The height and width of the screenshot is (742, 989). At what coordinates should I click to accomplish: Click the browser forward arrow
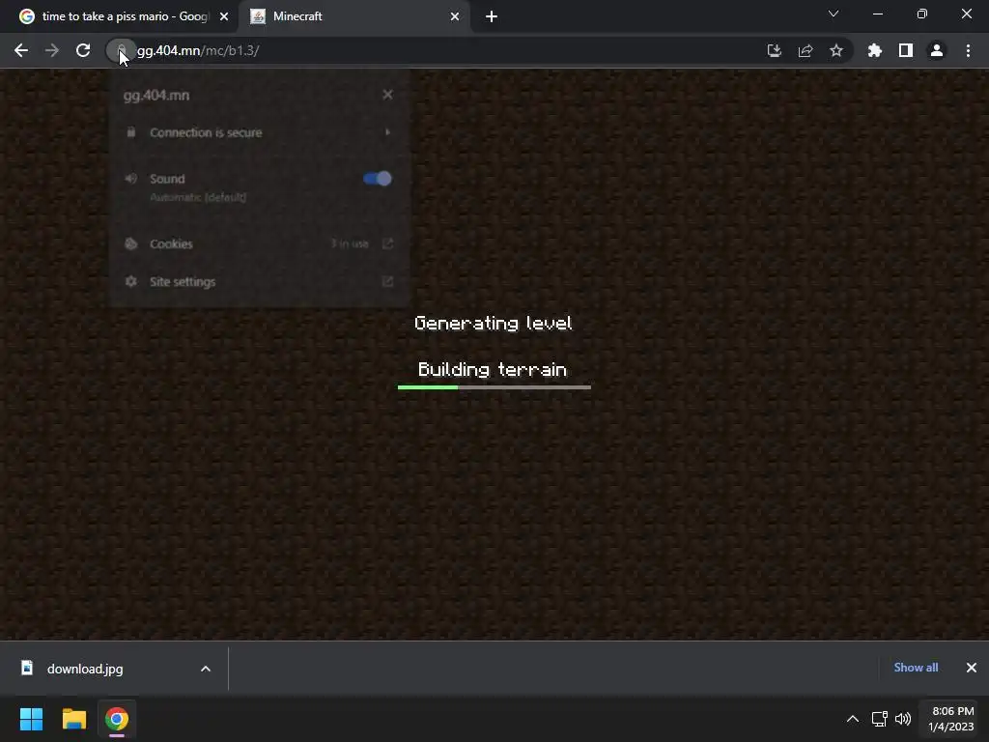pyautogui.click(x=52, y=50)
